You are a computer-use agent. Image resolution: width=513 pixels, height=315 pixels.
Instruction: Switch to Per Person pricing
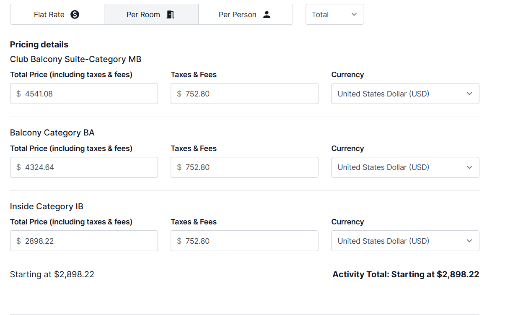click(246, 15)
